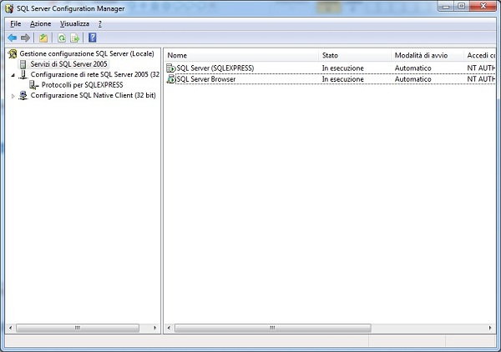Image resolution: width=501 pixels, height=352 pixels.
Task: Click the SQL Server (SQLEXPRESS) service icon
Action: coord(171,68)
